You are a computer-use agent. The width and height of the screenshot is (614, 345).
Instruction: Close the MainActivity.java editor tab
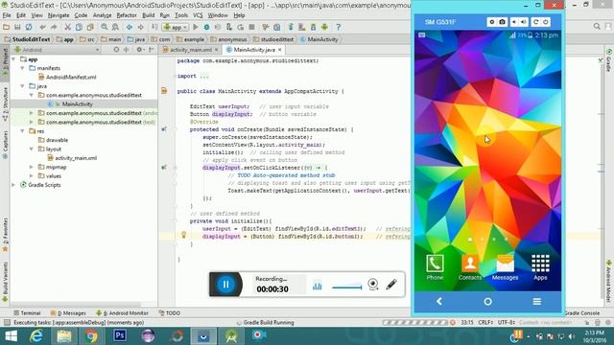pos(279,50)
